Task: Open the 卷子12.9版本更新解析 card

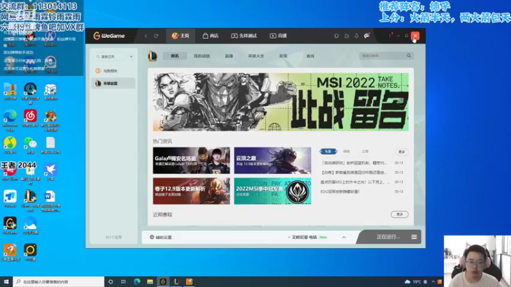Action: 191,191
